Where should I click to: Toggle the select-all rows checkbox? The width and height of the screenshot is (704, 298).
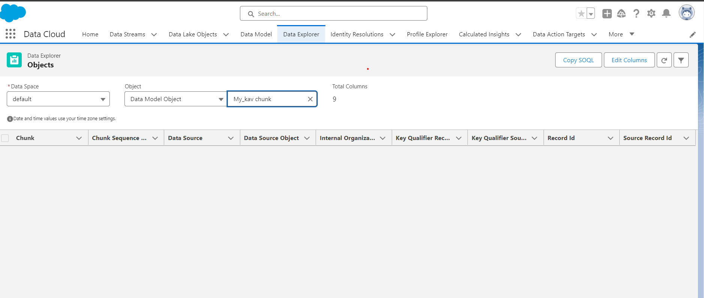coord(5,138)
